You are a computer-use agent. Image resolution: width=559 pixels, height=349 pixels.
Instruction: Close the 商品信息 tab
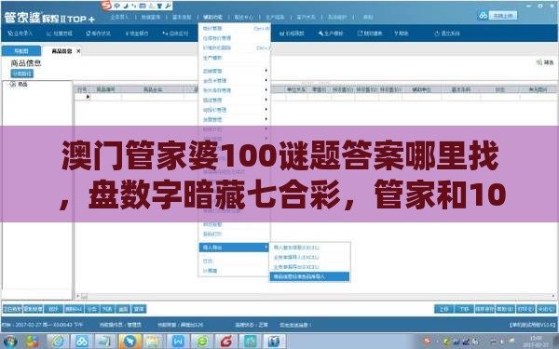78,51
